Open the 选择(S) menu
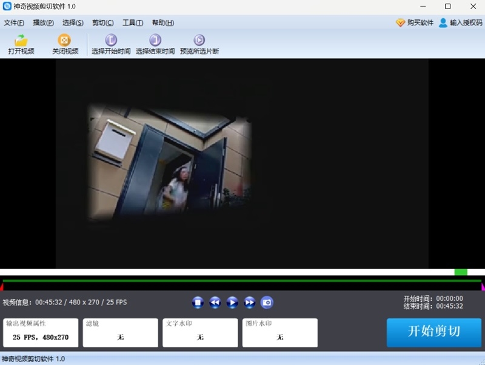 [73, 22]
